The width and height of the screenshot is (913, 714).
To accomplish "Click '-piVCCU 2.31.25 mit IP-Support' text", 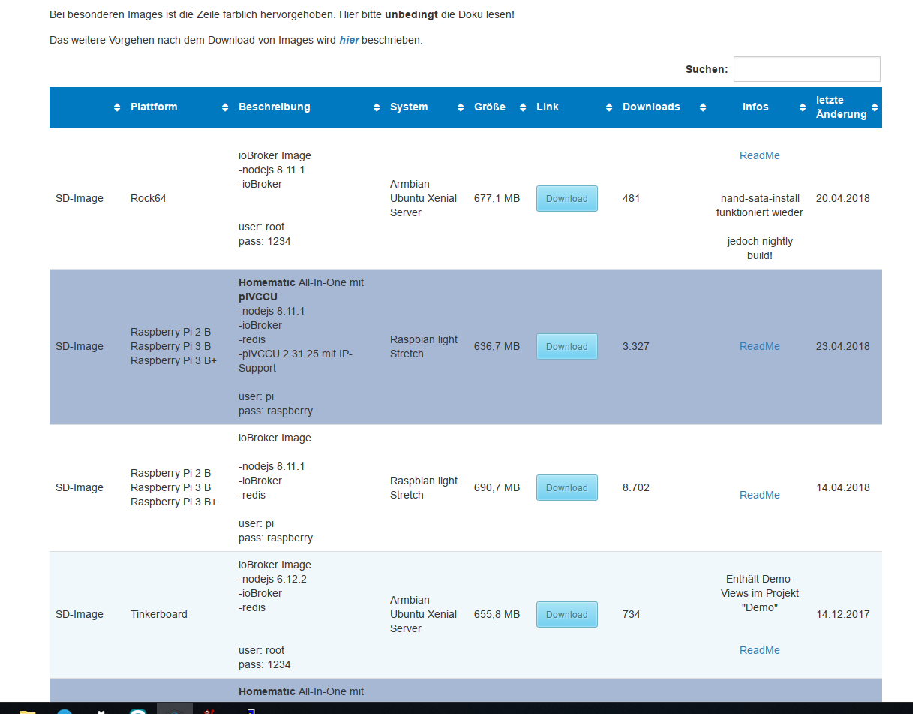I will (295, 360).
